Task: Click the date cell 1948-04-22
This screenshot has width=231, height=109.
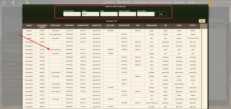Action: 83,88
